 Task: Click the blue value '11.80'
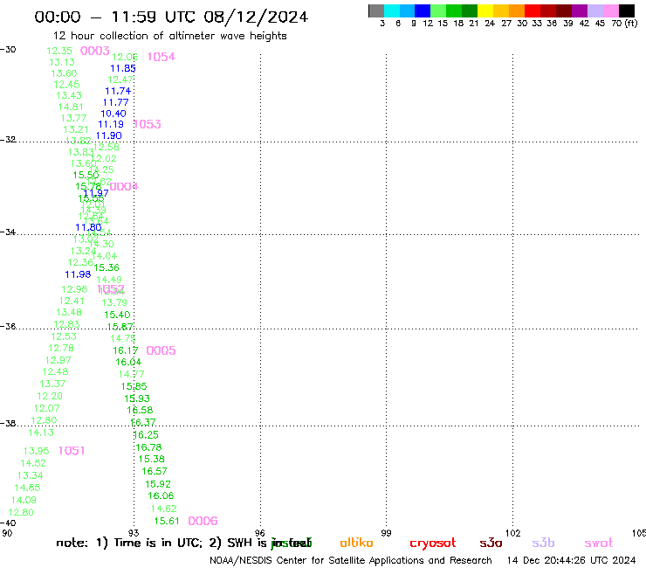[x=88, y=227]
